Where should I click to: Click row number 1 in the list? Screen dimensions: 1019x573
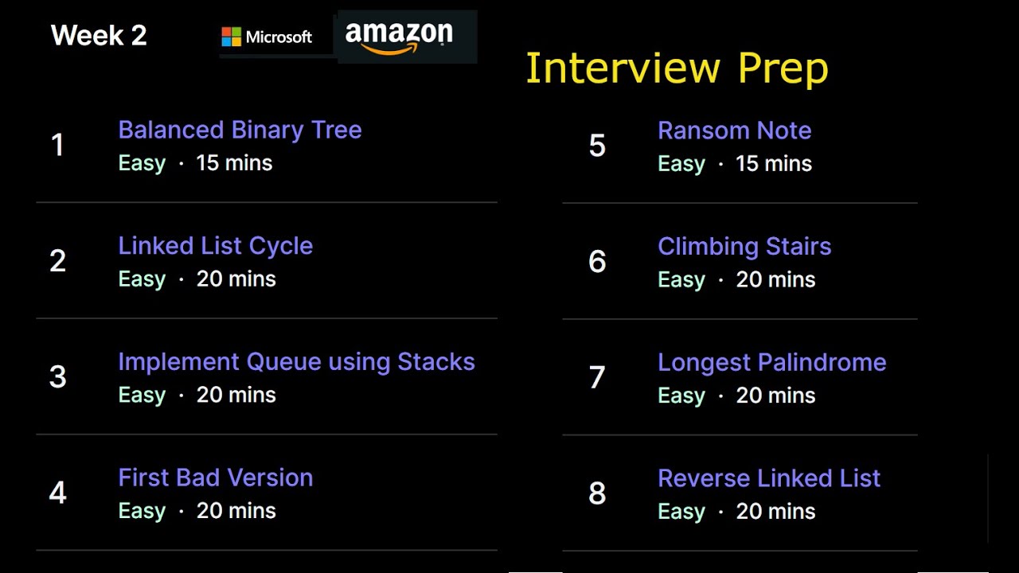pos(57,146)
